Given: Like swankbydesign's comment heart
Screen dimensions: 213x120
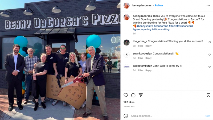Looking at the screenshot, I should click(210, 55).
